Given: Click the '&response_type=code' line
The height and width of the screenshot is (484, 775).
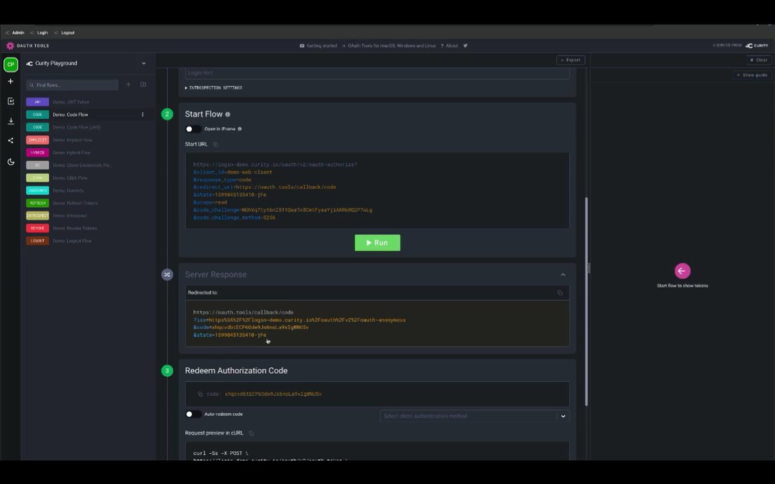Looking at the screenshot, I should 221,179.
